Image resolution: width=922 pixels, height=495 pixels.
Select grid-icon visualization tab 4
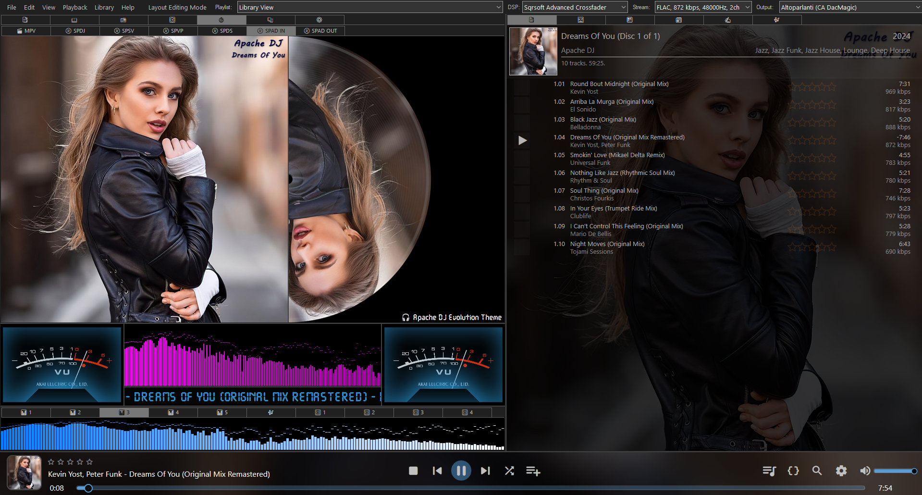467,412
